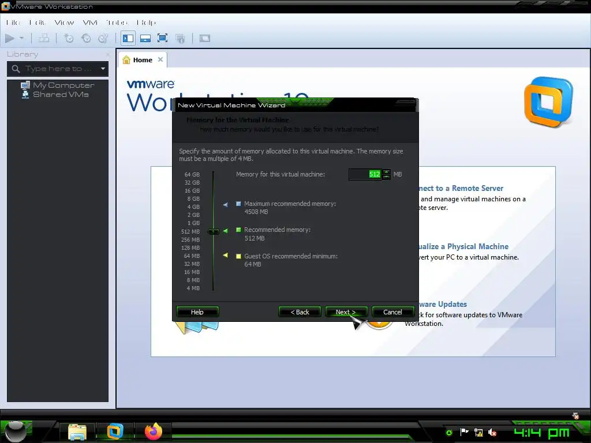Click the VMware Workstation taskbar icon
Viewport: 591px width, 443px height.
tap(115, 431)
